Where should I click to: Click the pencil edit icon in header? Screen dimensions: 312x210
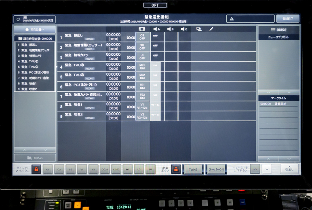coord(211,29)
